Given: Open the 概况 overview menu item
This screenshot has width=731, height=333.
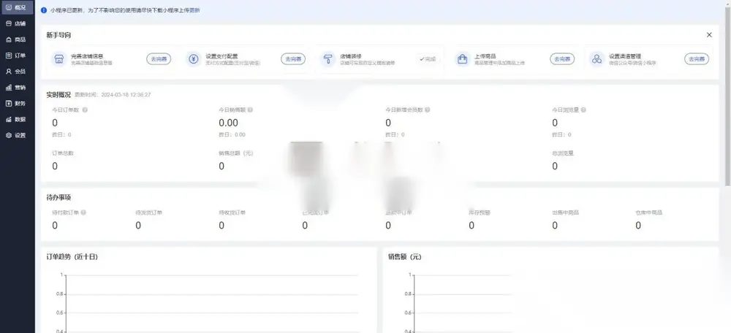Looking at the screenshot, I should (17, 7).
